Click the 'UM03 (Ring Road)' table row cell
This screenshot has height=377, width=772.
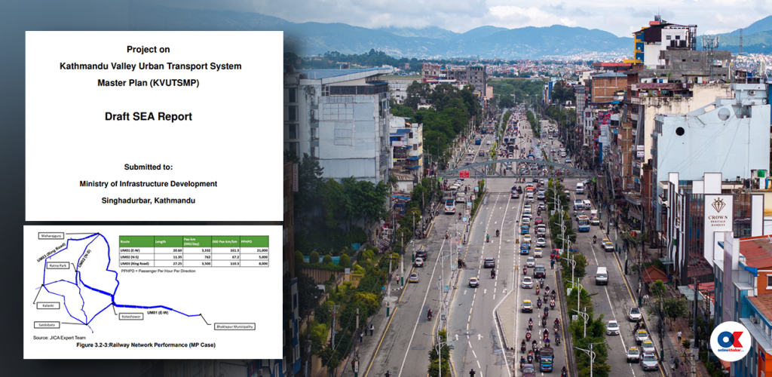(137, 263)
